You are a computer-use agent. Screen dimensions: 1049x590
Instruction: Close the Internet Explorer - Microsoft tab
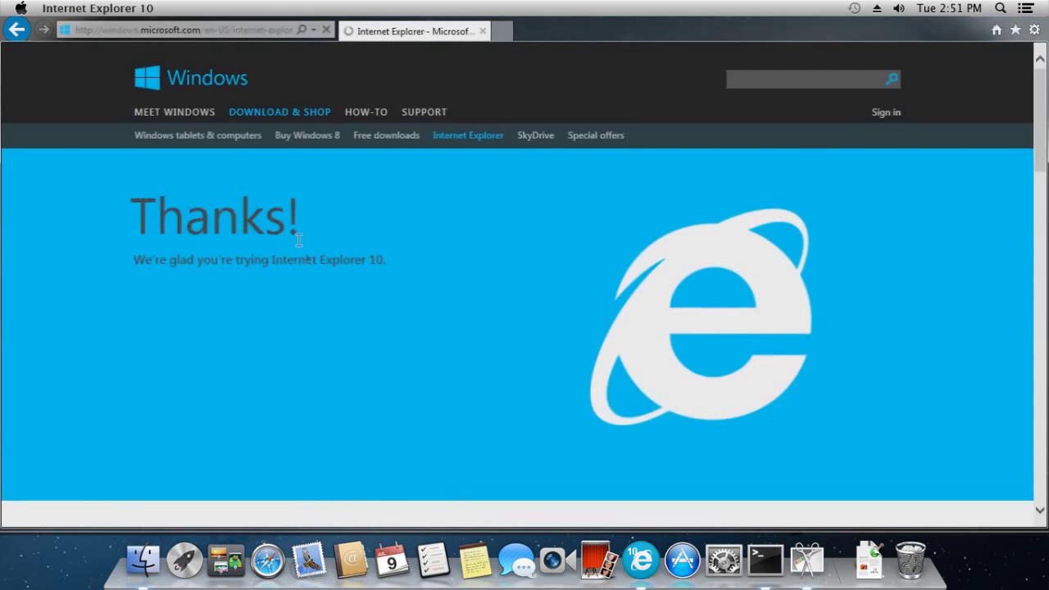(483, 31)
